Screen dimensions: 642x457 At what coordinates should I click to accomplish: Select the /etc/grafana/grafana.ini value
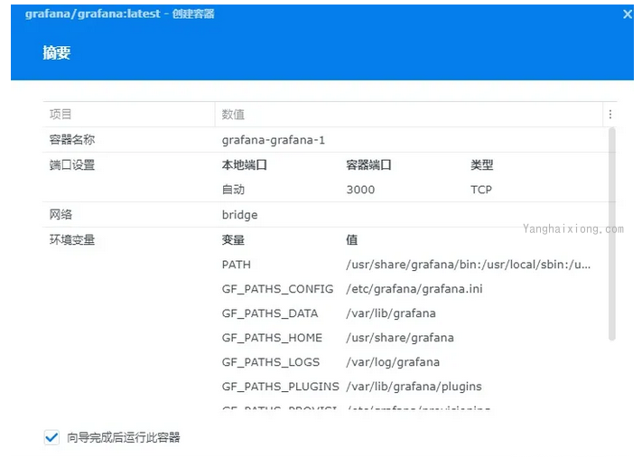pos(414,289)
